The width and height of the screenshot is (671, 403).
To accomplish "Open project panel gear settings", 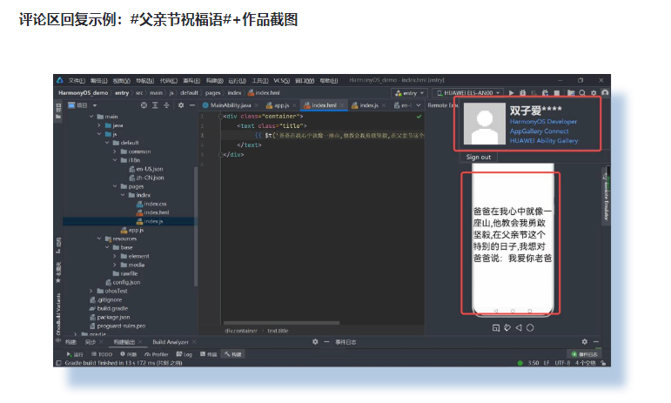I will [181, 105].
